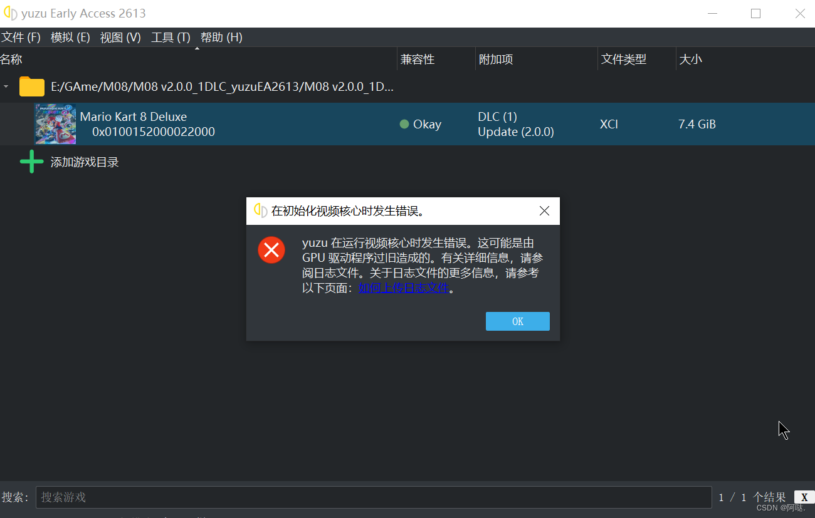Click the 个结果 result count text
This screenshot has height=518, width=815.
(769, 497)
